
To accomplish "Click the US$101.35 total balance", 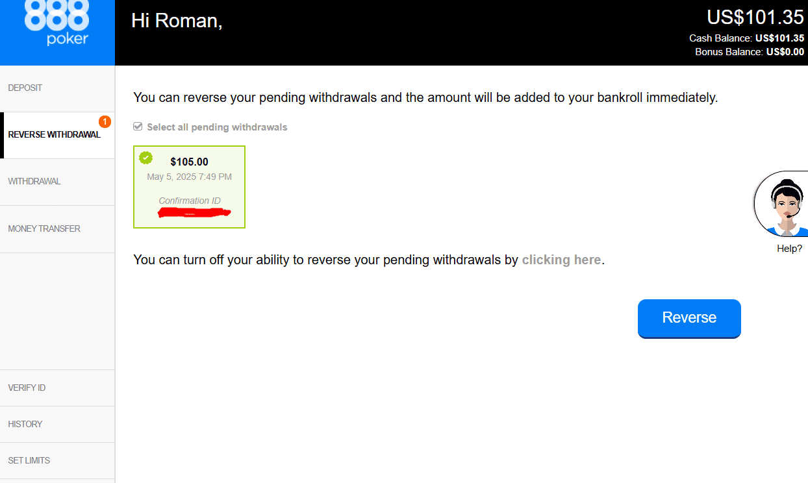I will tap(755, 16).
